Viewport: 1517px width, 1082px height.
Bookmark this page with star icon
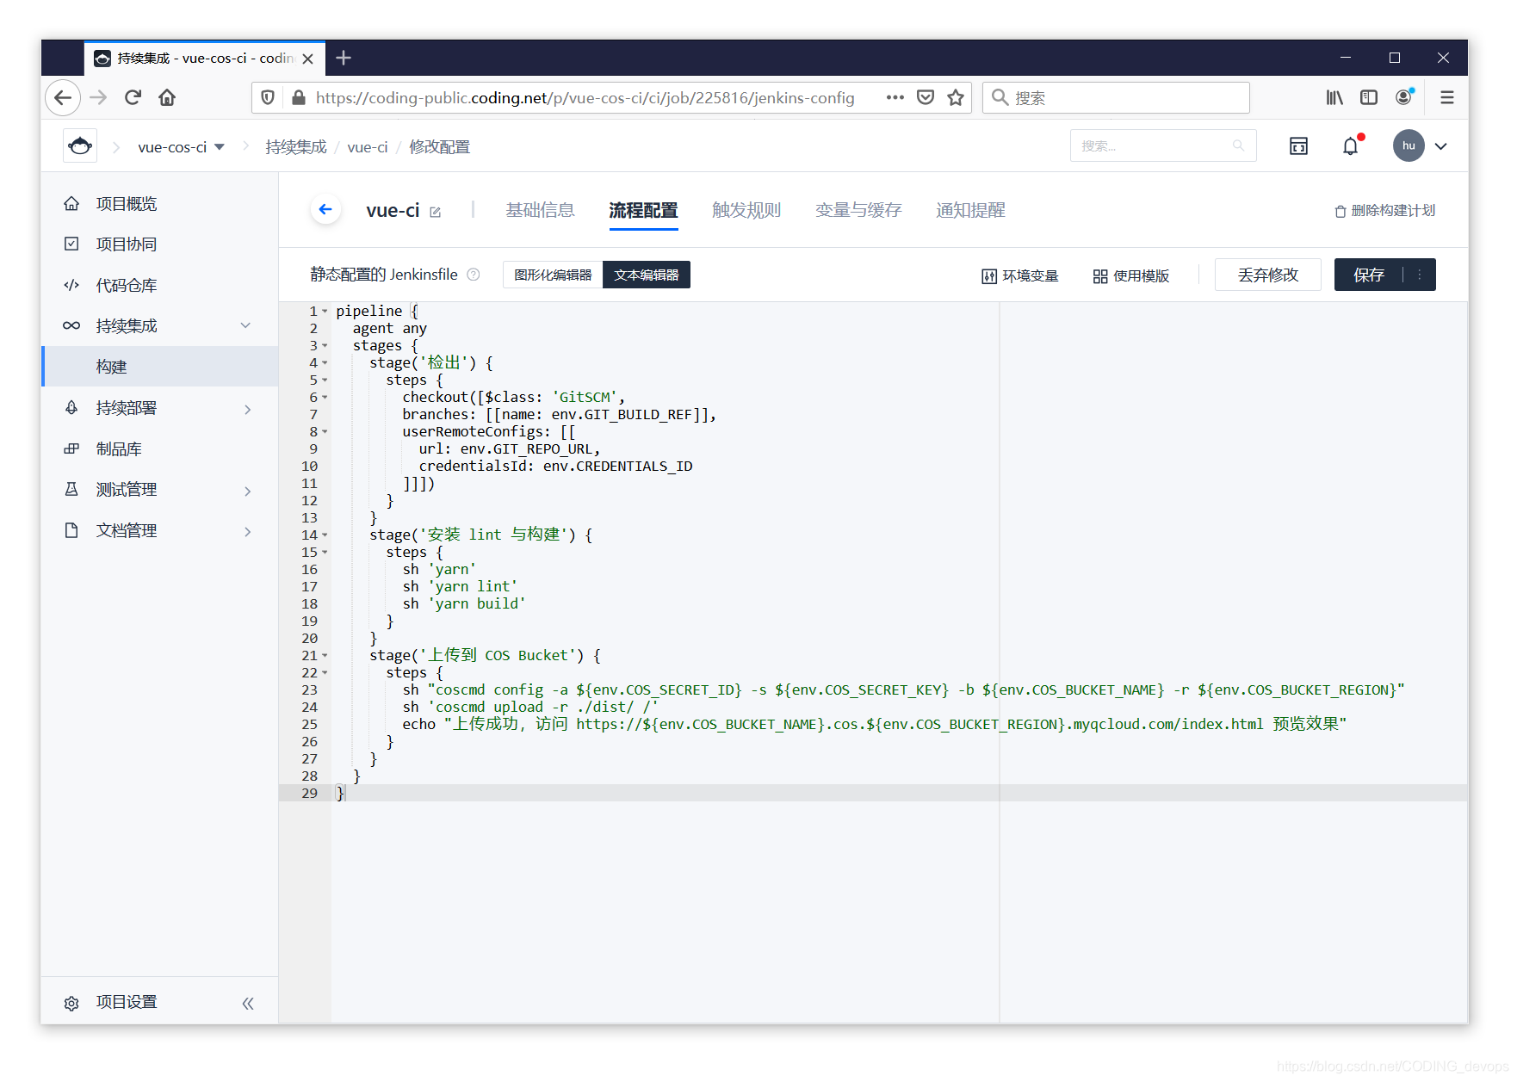(x=956, y=97)
